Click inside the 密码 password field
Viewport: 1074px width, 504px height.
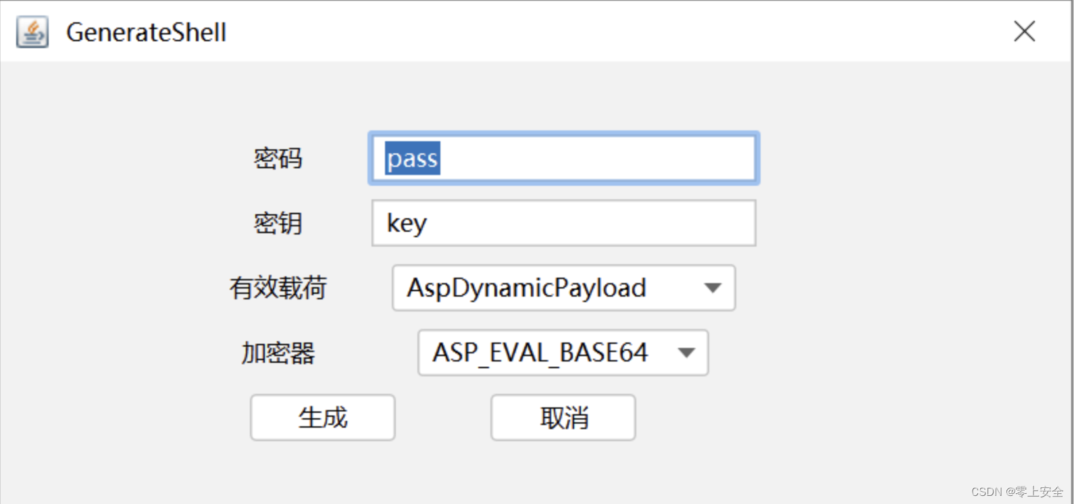coord(563,158)
